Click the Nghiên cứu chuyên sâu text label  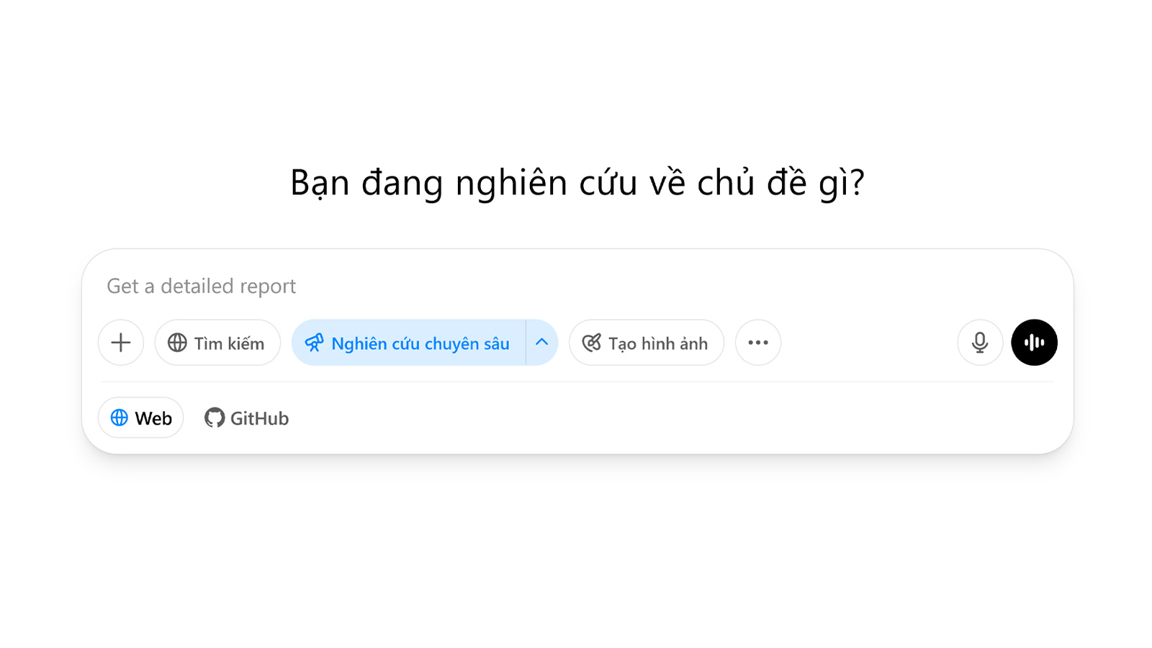coord(420,343)
